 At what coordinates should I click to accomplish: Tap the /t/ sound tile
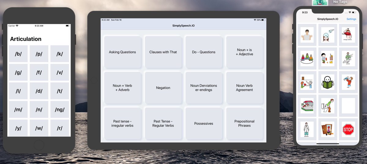60,91
